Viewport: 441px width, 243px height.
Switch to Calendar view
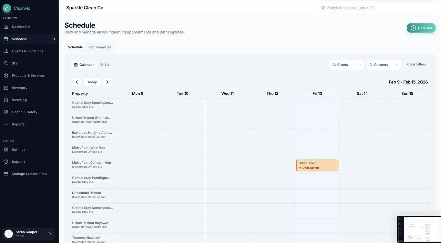tap(84, 65)
